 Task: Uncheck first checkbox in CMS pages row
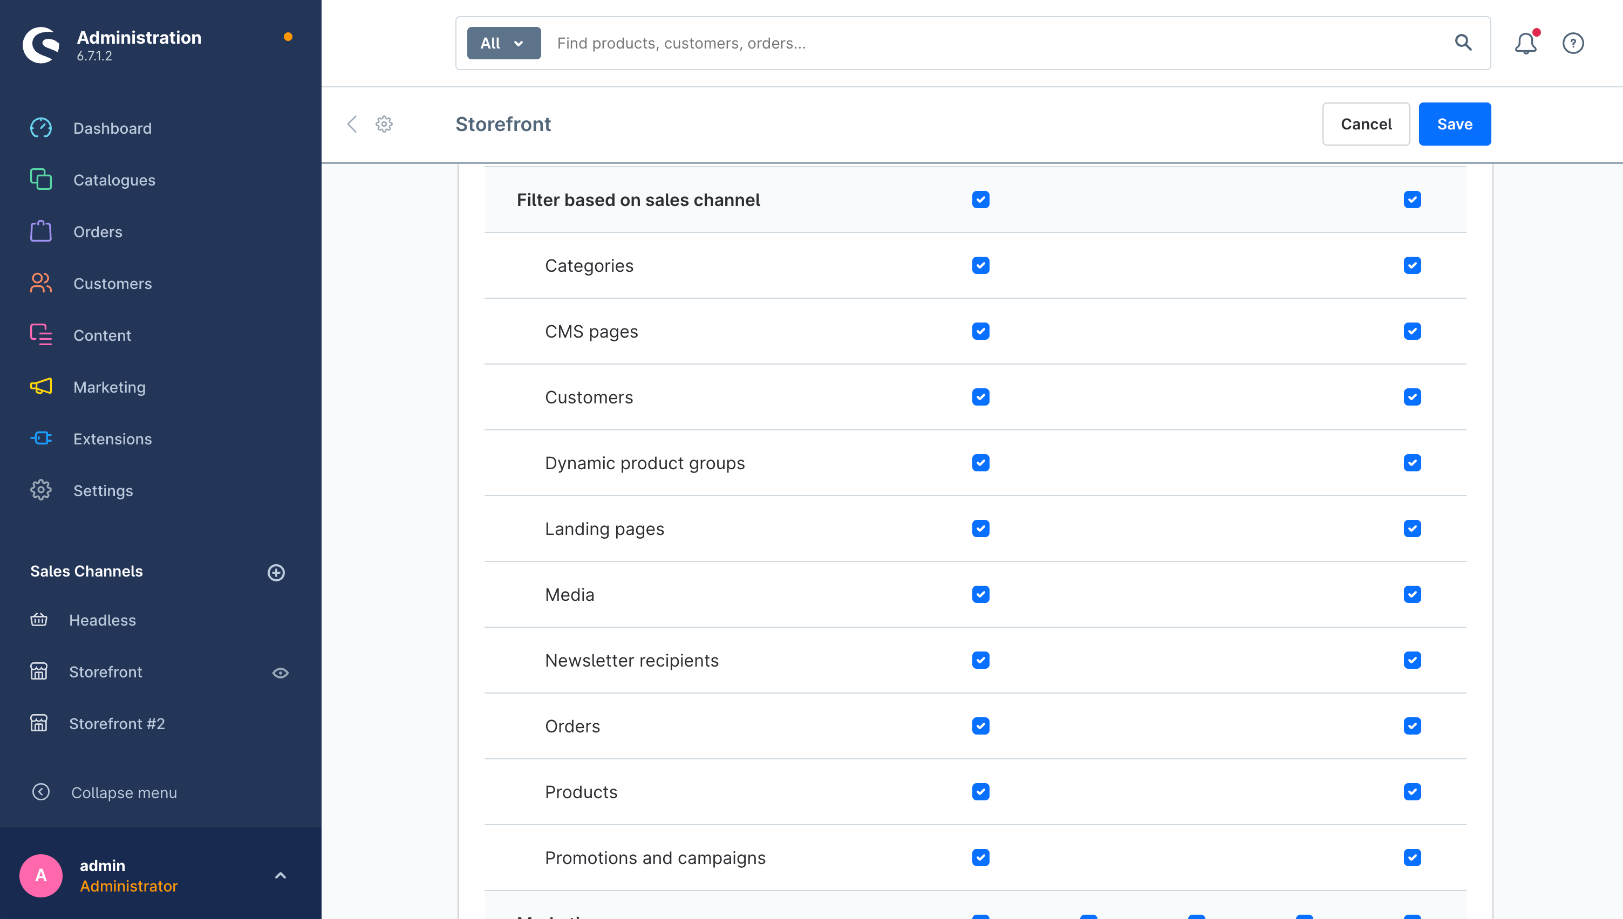(x=980, y=331)
